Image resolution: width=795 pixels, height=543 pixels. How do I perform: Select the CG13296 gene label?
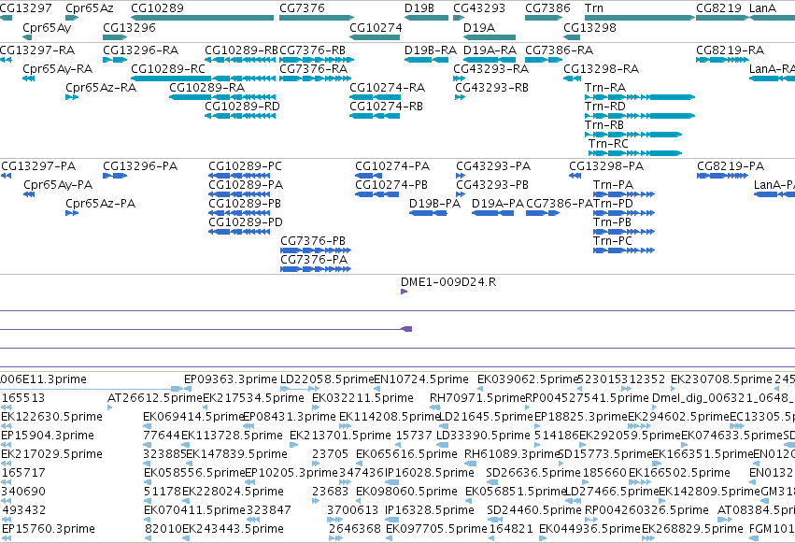click(x=129, y=27)
